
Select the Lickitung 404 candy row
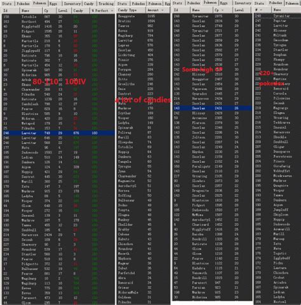[144, 55]
